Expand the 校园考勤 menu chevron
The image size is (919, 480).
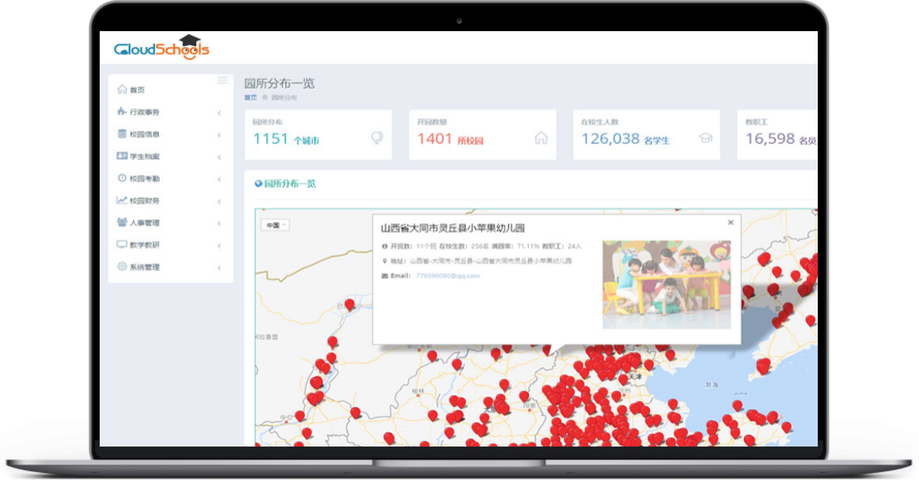pos(219,178)
